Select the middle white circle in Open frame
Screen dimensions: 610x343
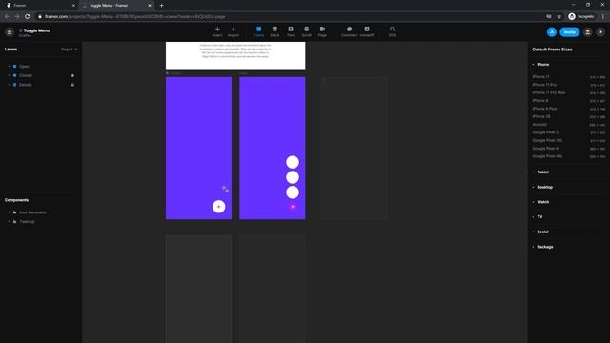click(x=293, y=177)
